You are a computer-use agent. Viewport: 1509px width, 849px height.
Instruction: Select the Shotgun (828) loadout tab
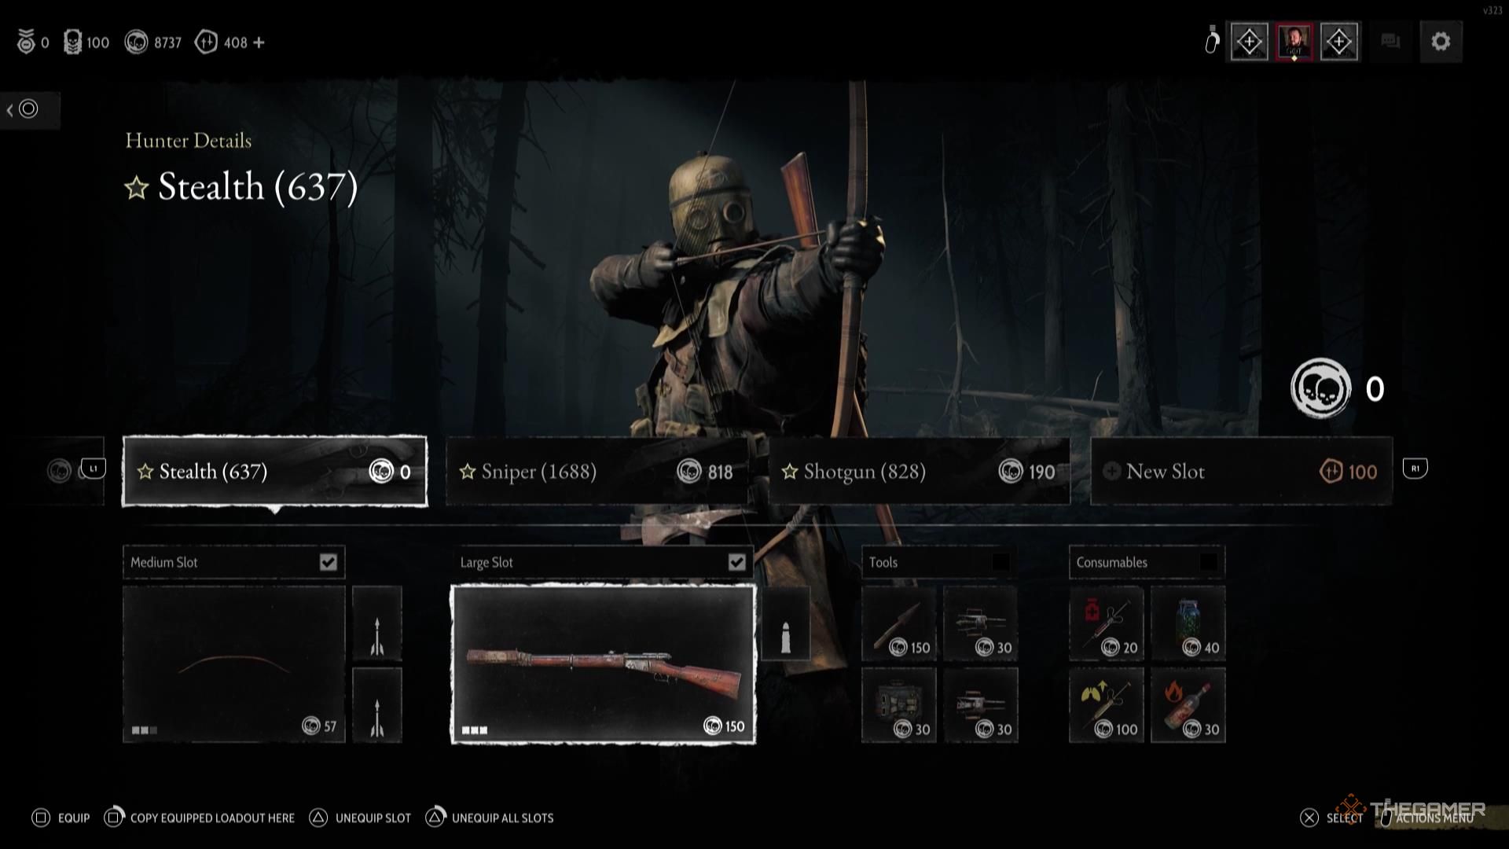point(920,471)
